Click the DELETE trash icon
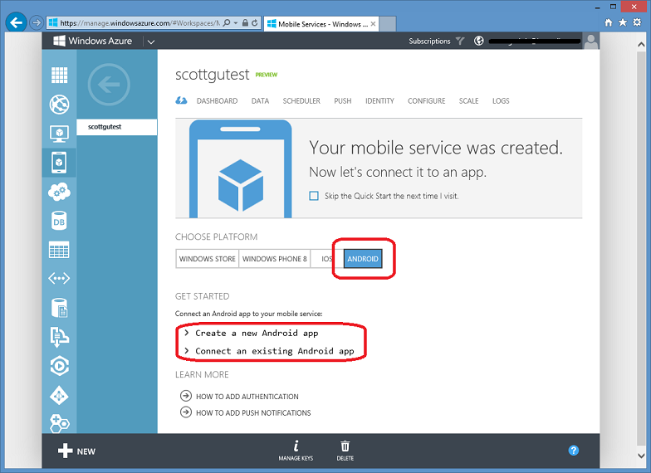This screenshot has width=651, height=473. point(345,450)
